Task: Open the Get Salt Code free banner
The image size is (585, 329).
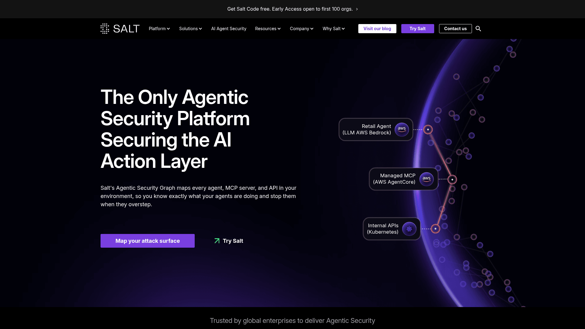Action: (292, 9)
